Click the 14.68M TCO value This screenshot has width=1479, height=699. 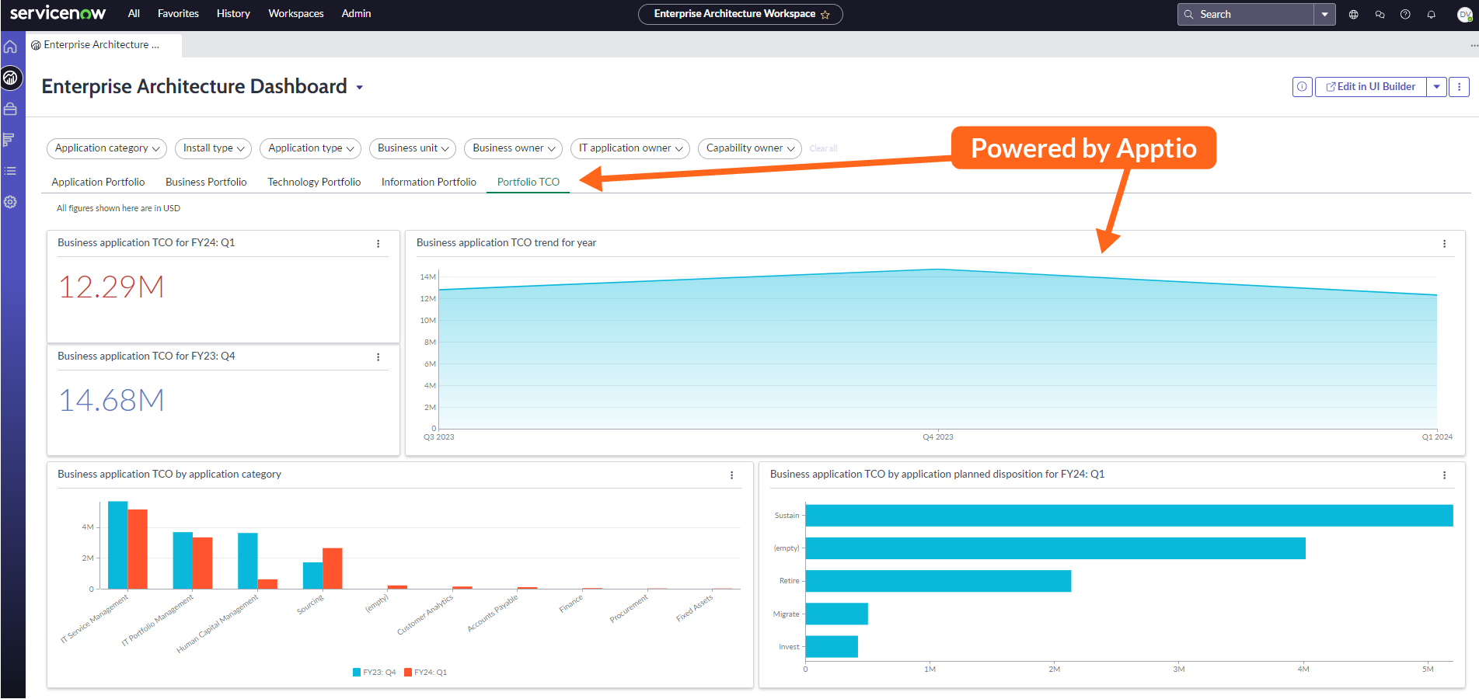coord(112,401)
